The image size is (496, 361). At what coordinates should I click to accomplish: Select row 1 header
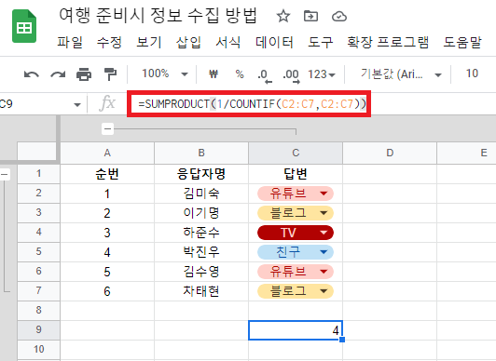pyautogui.click(x=38, y=173)
